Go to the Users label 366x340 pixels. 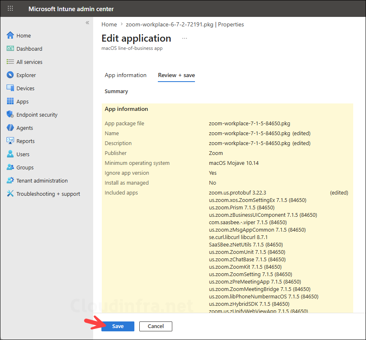point(23,155)
